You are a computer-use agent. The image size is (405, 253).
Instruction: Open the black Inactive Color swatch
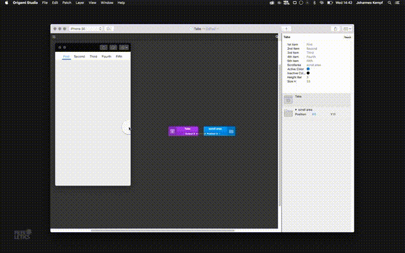click(308, 73)
